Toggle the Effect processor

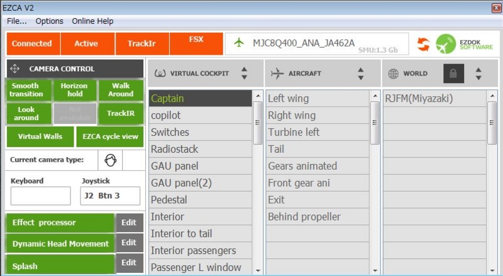click(x=60, y=223)
